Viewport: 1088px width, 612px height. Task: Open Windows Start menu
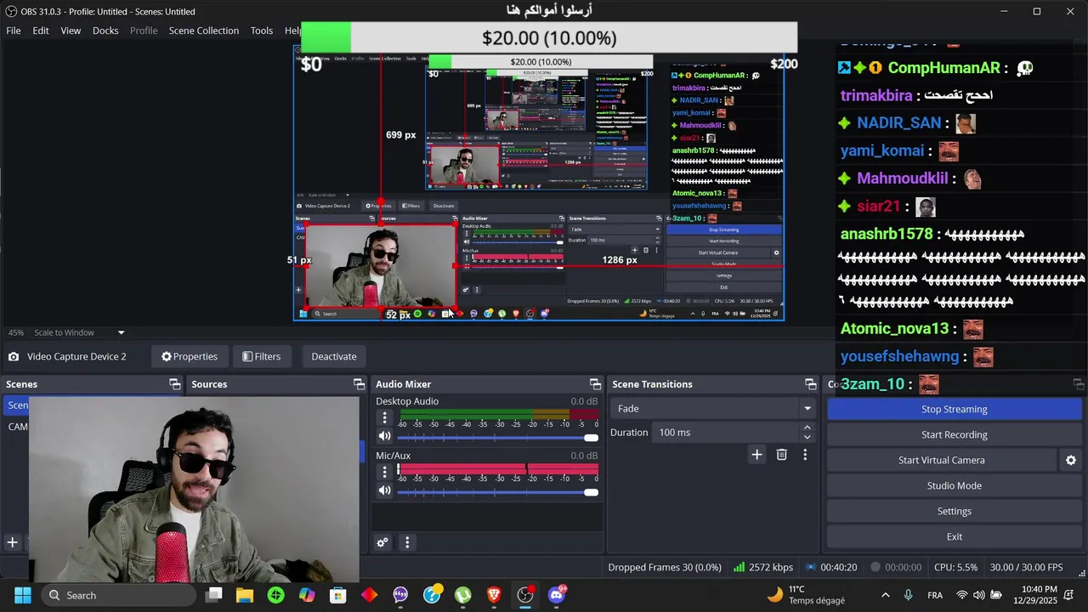23,595
